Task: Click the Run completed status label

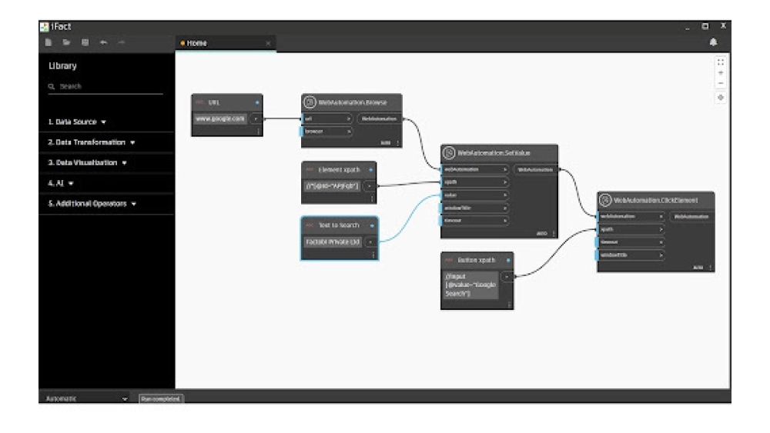Action: 160,399
